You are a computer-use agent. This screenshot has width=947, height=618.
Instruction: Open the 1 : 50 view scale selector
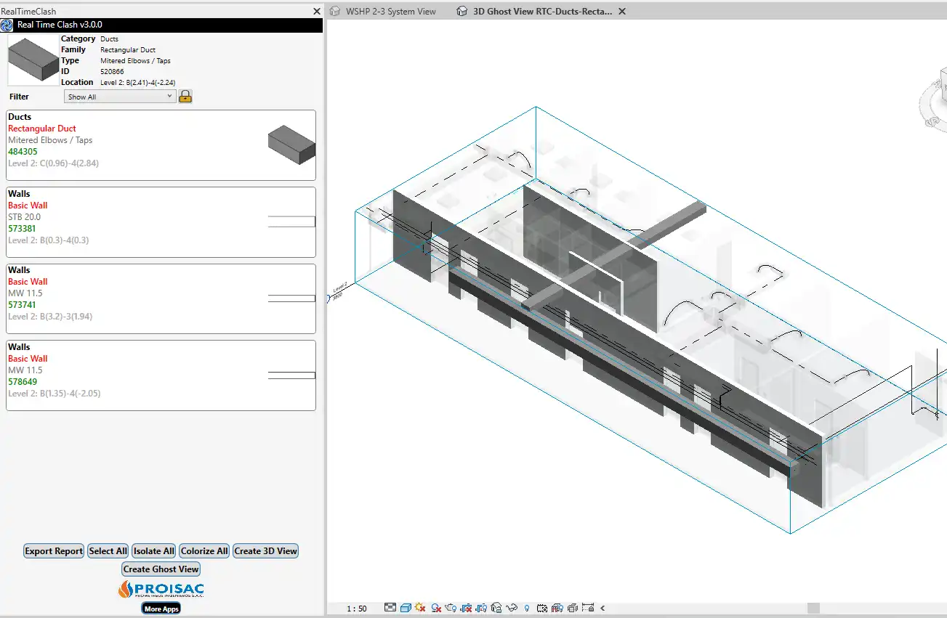pyautogui.click(x=356, y=609)
